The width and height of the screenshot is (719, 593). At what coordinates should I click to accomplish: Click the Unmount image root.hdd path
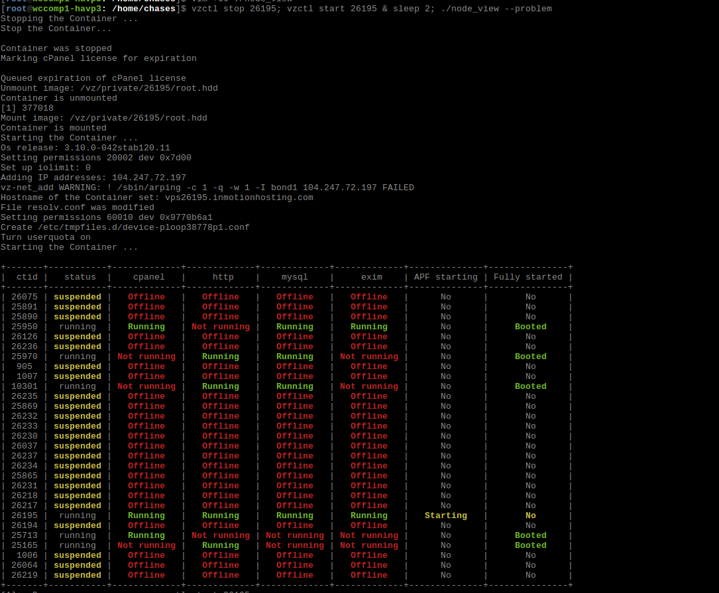(148, 88)
